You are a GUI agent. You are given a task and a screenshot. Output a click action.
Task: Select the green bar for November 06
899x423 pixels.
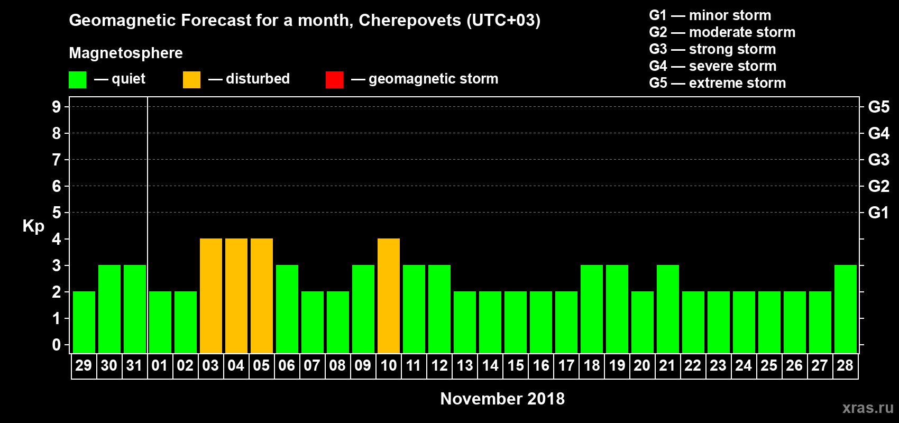click(x=287, y=309)
